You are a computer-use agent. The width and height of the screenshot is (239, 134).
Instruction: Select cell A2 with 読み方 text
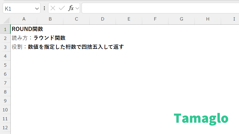(24, 38)
